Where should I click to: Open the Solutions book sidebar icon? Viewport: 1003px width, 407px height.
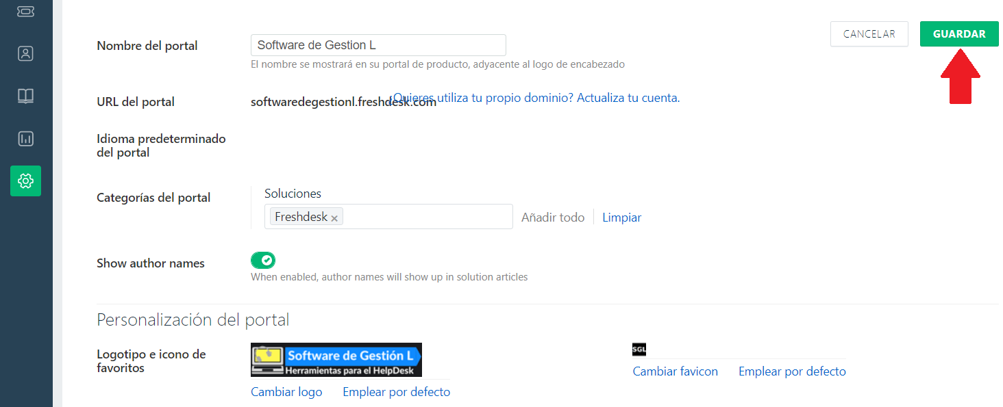click(x=25, y=96)
